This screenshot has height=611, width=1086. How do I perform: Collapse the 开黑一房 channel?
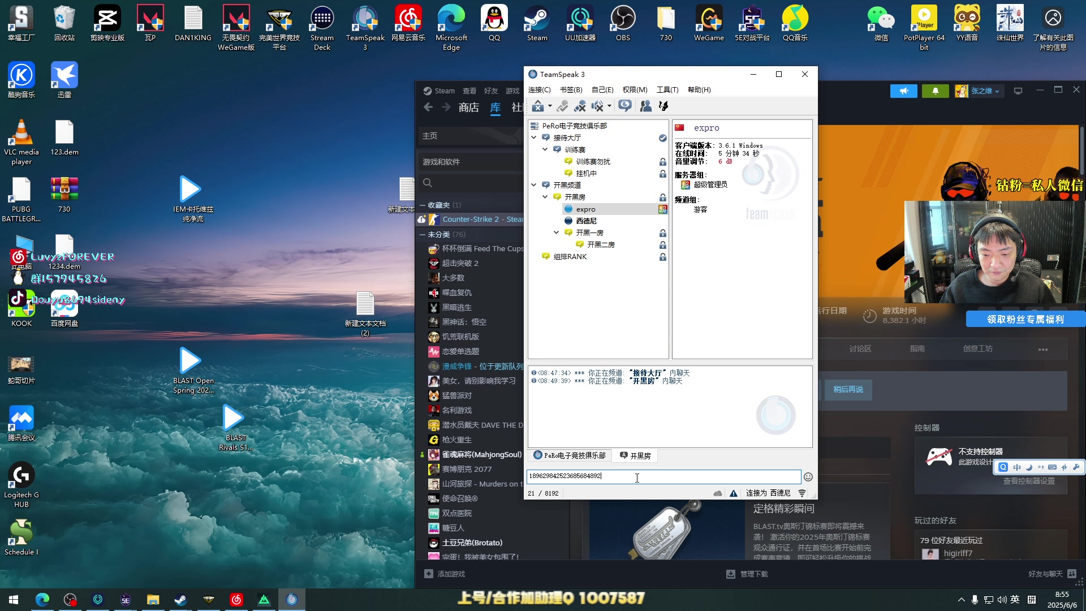pos(557,233)
